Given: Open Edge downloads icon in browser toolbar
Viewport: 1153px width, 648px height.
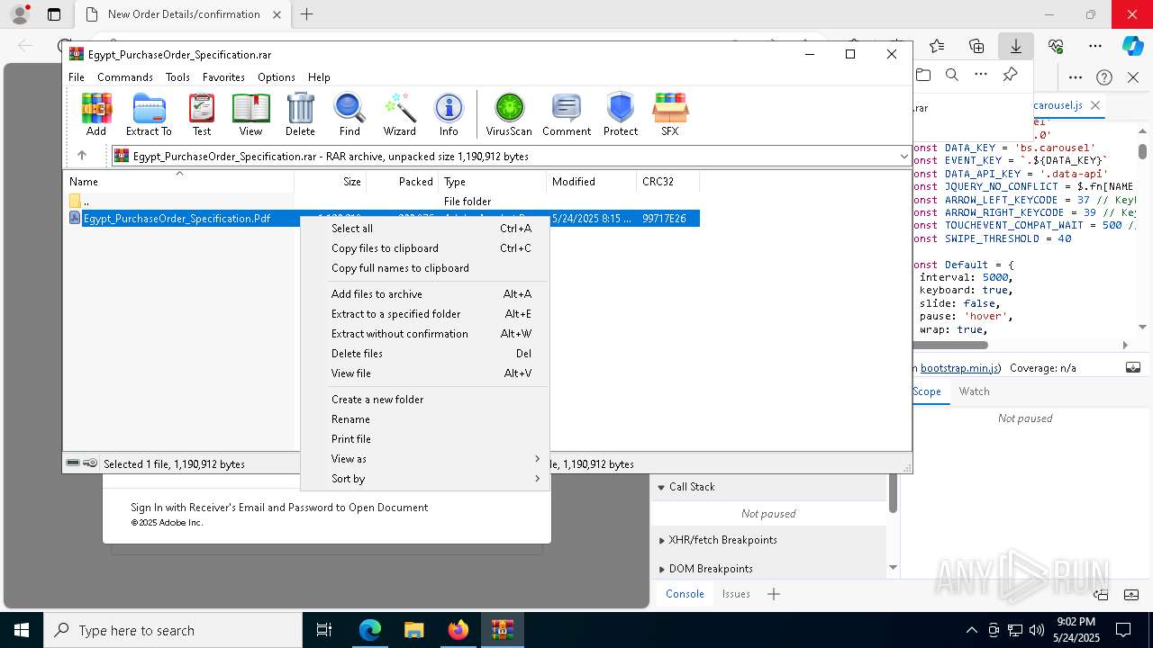Looking at the screenshot, I should (1015, 46).
